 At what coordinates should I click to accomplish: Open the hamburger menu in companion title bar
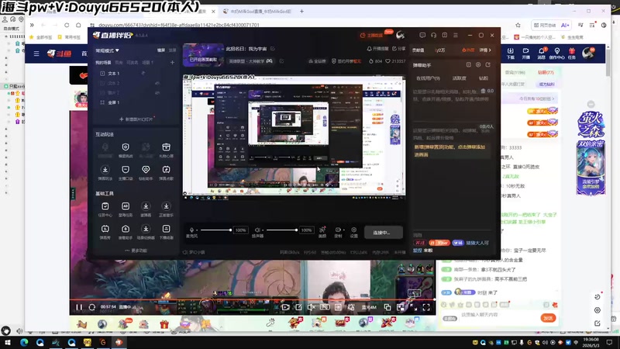coord(456,35)
